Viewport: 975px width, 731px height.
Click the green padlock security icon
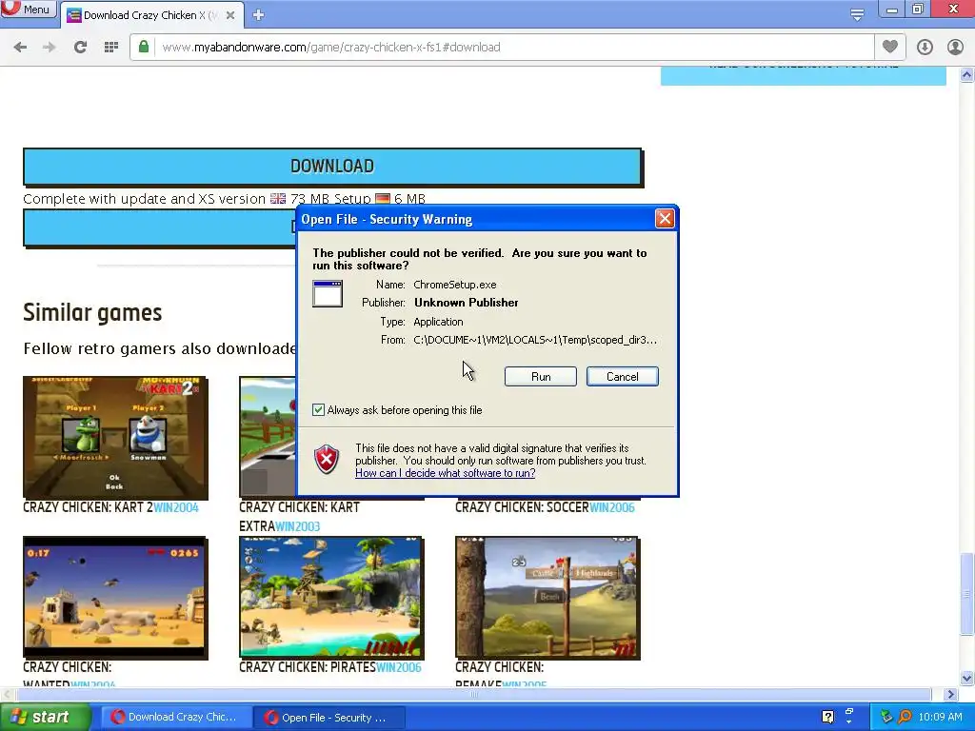click(144, 47)
